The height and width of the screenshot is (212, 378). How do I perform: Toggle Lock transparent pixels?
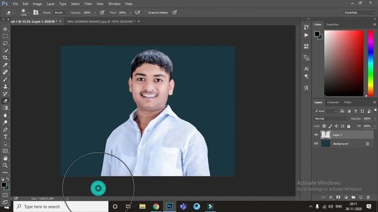(324, 126)
